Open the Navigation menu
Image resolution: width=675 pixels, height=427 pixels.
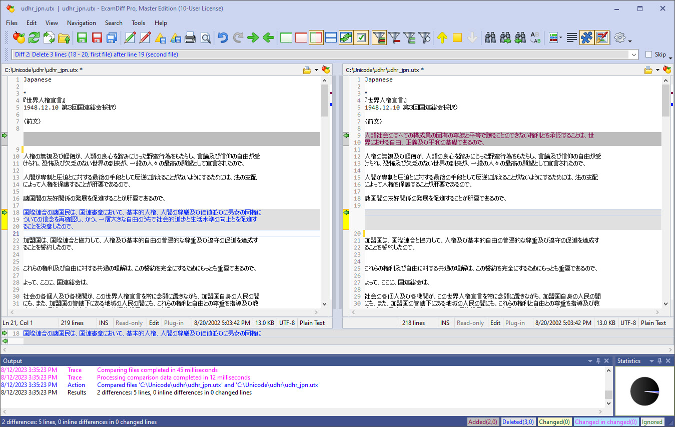click(x=81, y=22)
